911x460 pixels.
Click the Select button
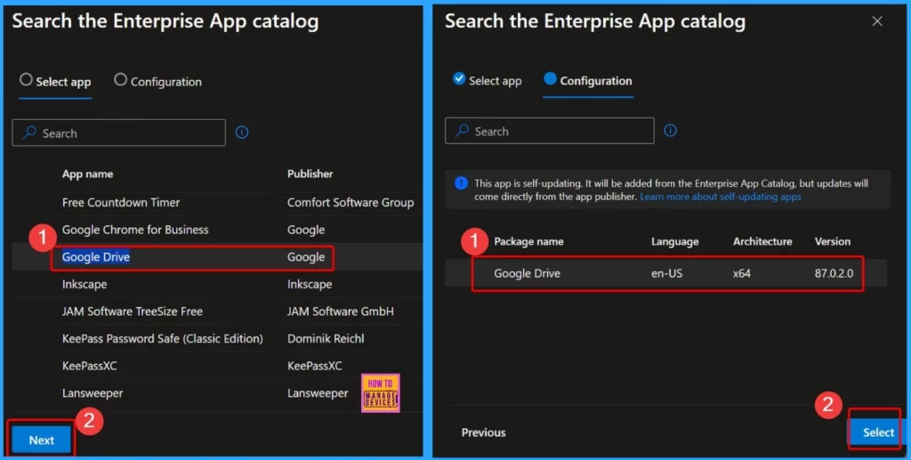click(x=878, y=432)
